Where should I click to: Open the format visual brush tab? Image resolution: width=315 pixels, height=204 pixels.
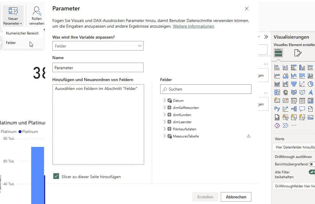(x=297, y=53)
